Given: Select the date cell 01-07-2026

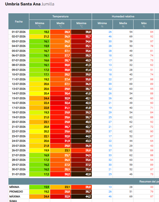Looking at the screenshot, I should coord(19,32).
